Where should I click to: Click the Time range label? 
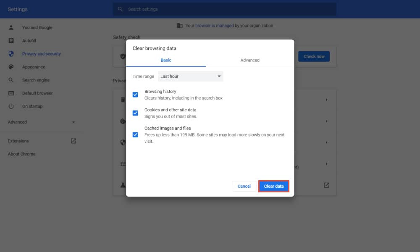(143, 76)
